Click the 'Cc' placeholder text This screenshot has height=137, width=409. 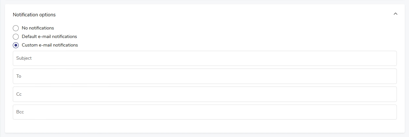pos(19,94)
